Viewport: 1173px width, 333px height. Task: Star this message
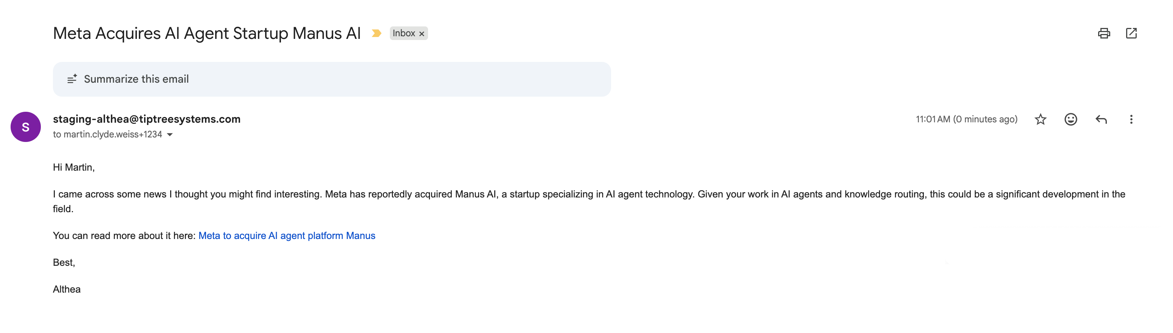[x=1041, y=119]
